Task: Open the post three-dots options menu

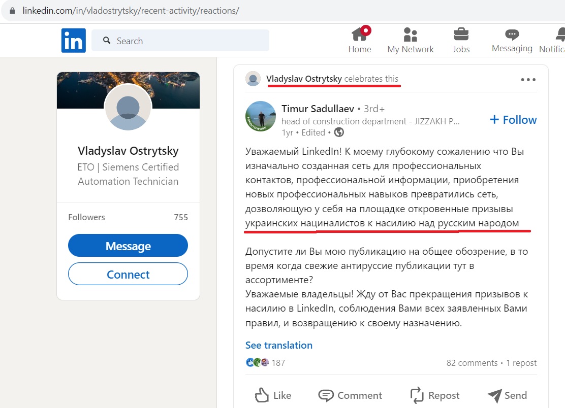Action: [x=528, y=80]
